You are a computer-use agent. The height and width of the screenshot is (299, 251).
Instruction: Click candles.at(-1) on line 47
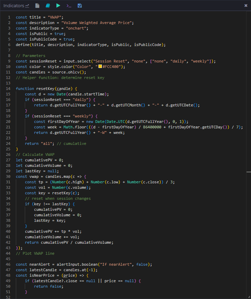(x=80, y=270)
